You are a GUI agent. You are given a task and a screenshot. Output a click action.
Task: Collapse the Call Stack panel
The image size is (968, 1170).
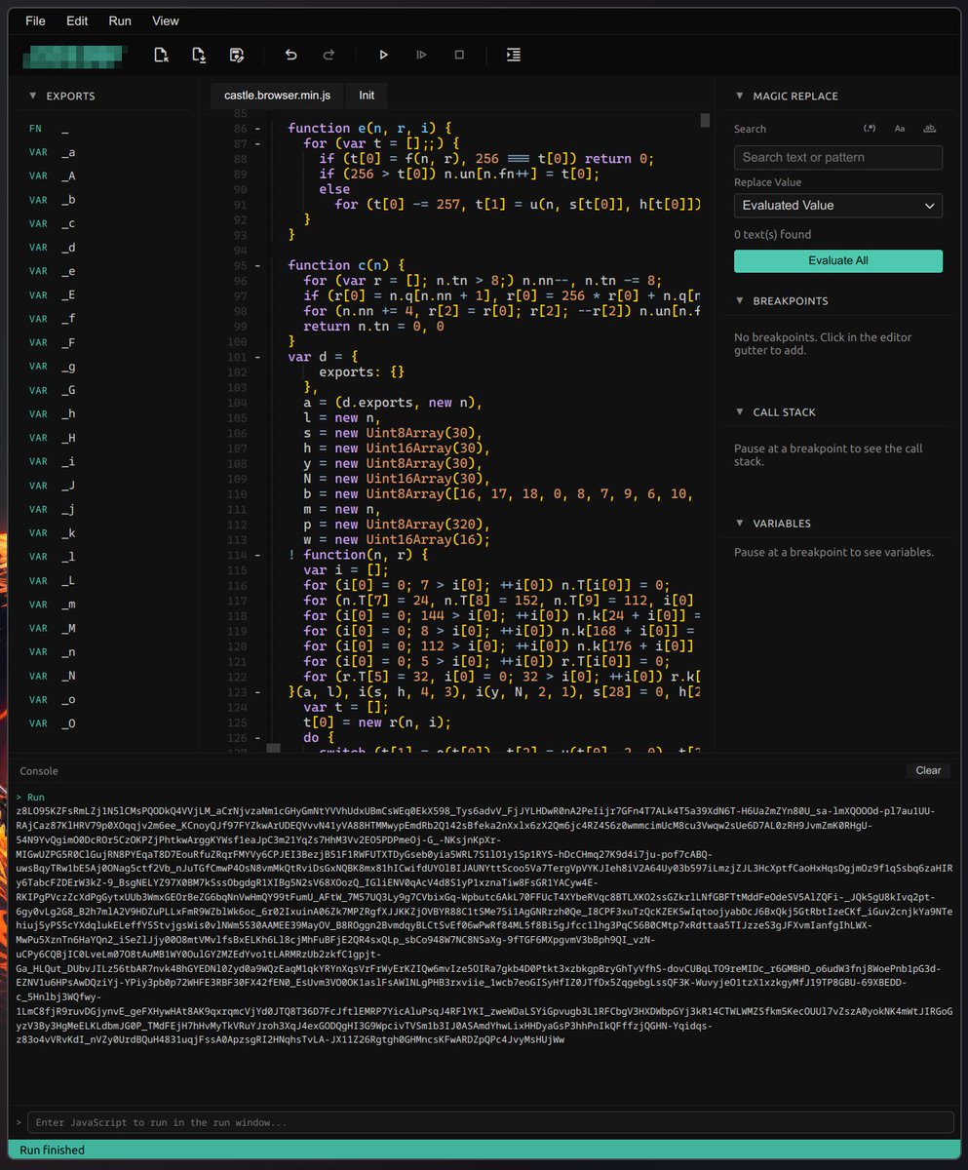[x=739, y=412]
